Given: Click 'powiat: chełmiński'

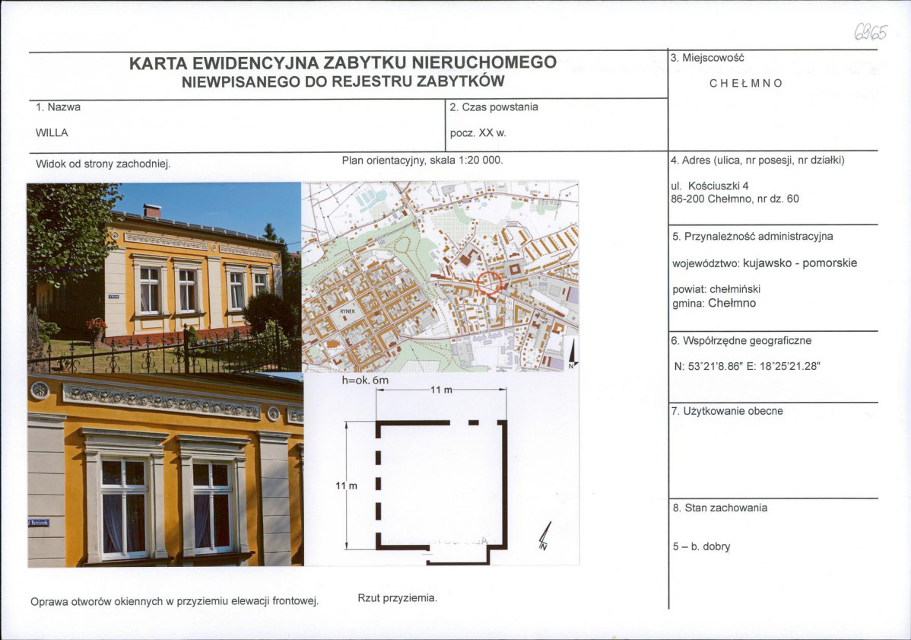Looking at the screenshot, I should coord(716,289).
